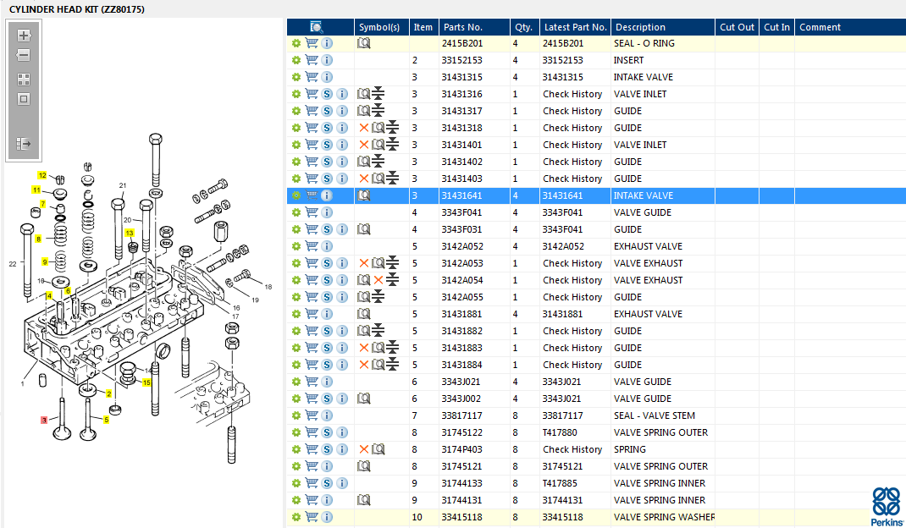This screenshot has width=906, height=528.
Task: Click the compress symbol for part 31431317
Action: tap(378, 111)
